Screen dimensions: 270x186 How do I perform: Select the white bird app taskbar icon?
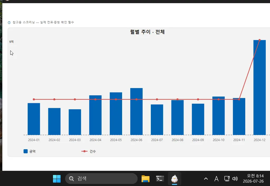[x=175, y=179]
